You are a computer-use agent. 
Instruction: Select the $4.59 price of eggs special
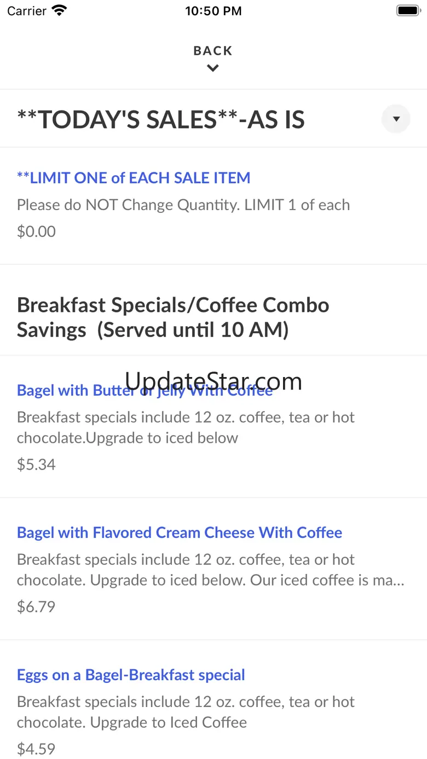coord(36,749)
